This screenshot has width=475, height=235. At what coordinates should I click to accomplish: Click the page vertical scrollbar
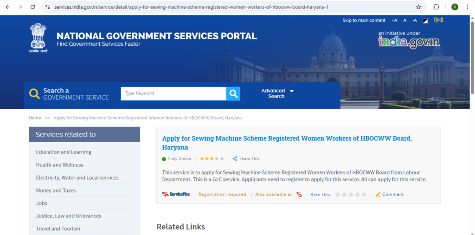pyautogui.click(x=472, y=57)
